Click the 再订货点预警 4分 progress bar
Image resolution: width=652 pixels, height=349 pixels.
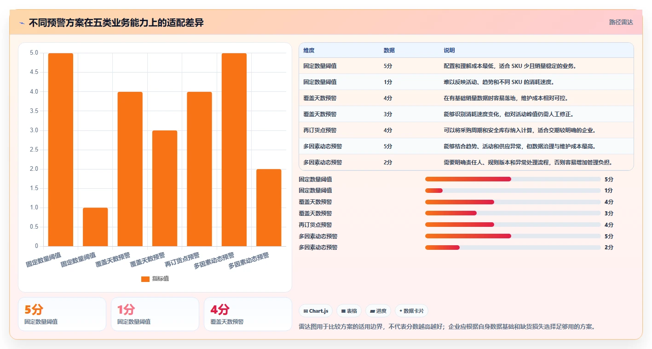[513, 225]
